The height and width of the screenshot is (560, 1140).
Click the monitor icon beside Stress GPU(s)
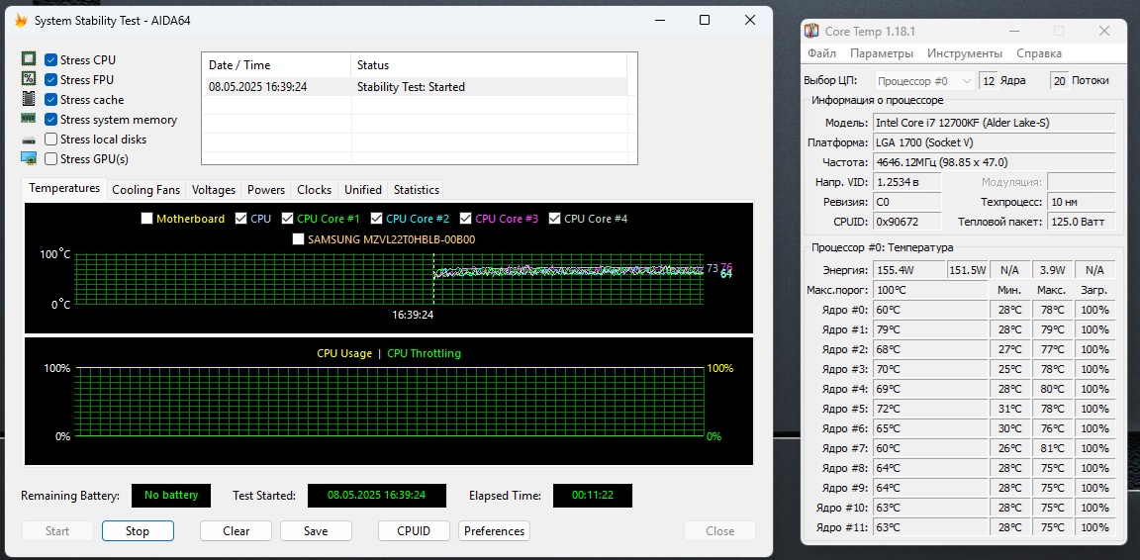(29, 158)
